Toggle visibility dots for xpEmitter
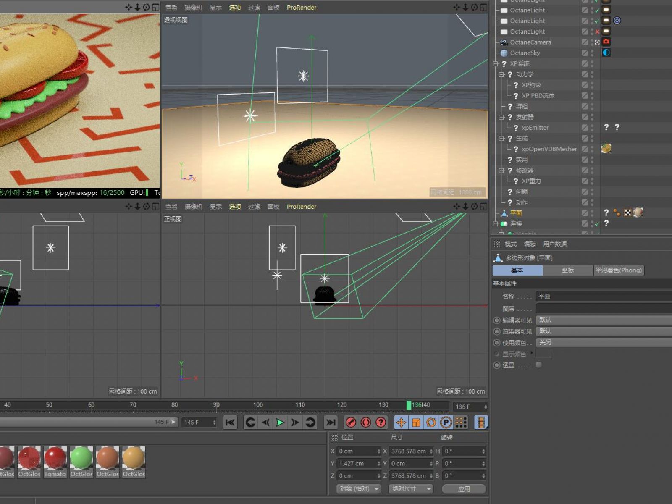The image size is (672, 504). 592,127
